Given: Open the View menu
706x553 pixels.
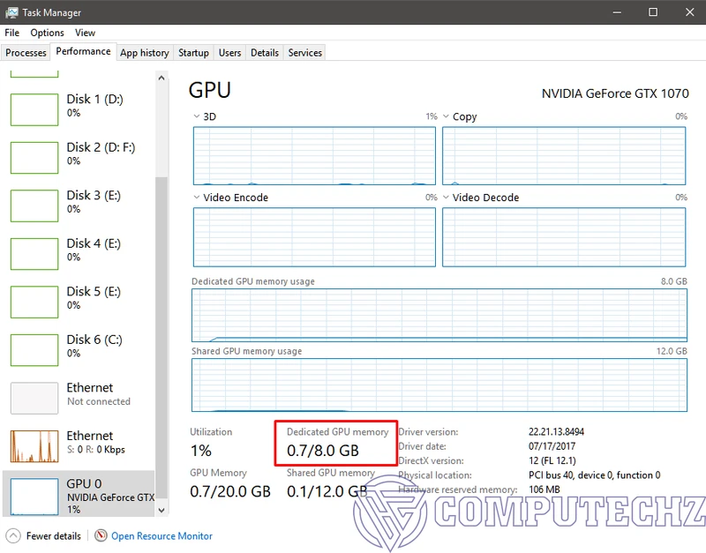Looking at the screenshot, I should pos(85,33).
